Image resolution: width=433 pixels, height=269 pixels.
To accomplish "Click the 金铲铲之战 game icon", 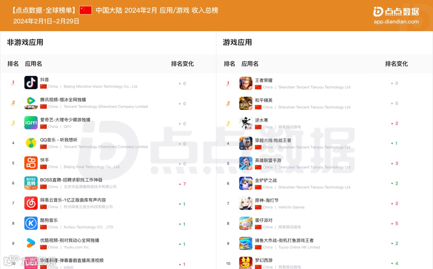I will (246, 183).
